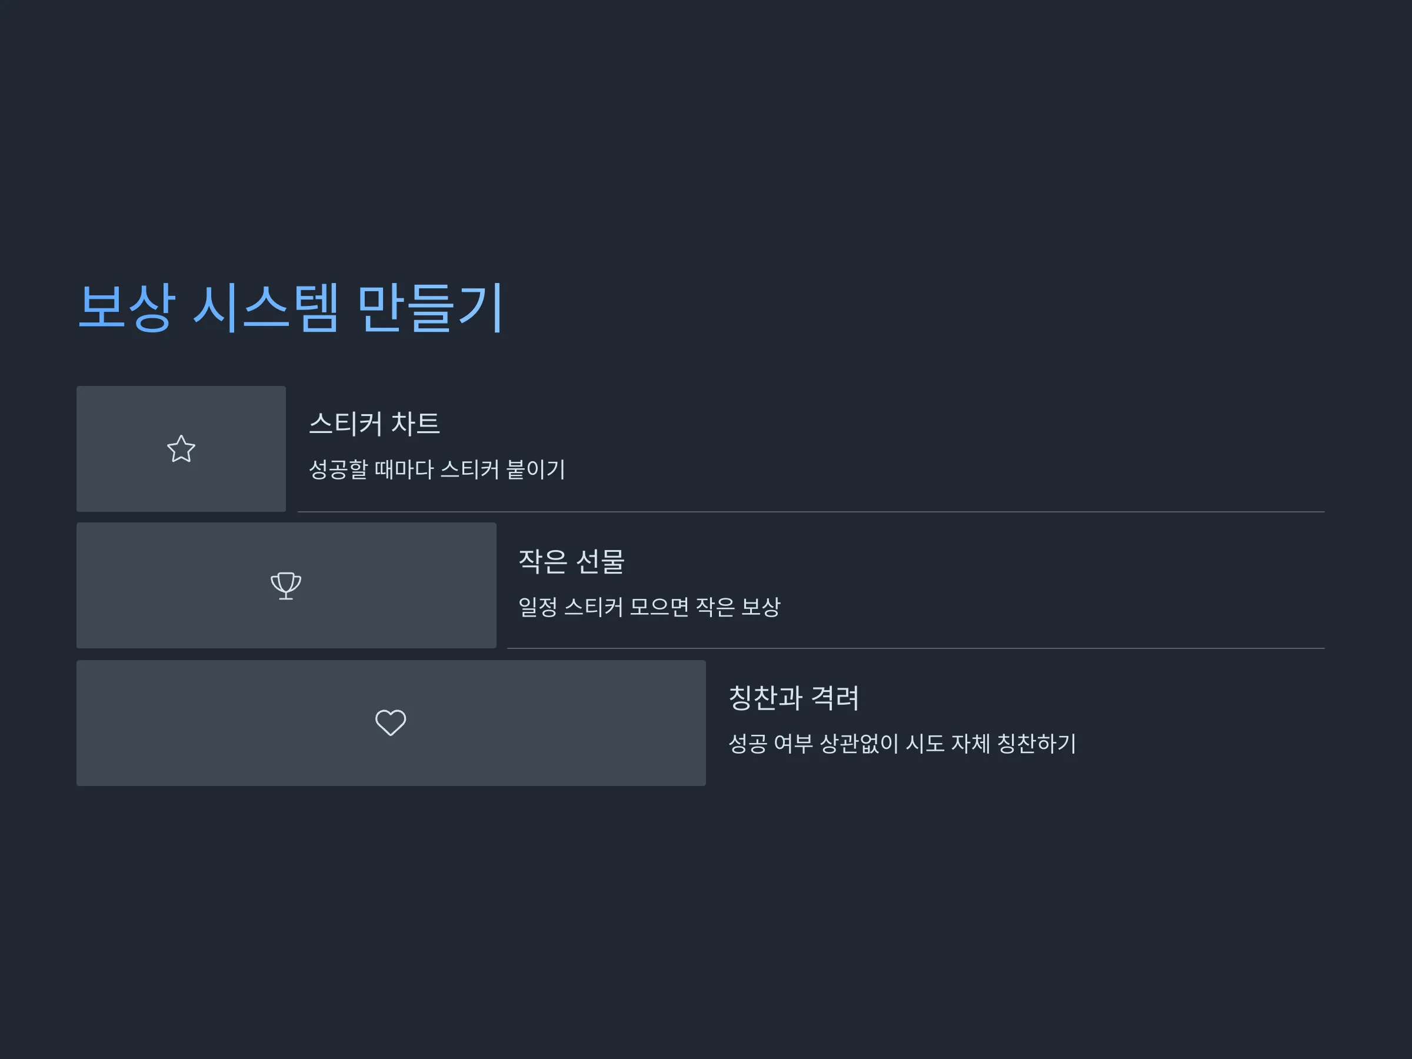The image size is (1412, 1059).
Task: Click the word 차트 in the first heading
Action: click(x=415, y=424)
